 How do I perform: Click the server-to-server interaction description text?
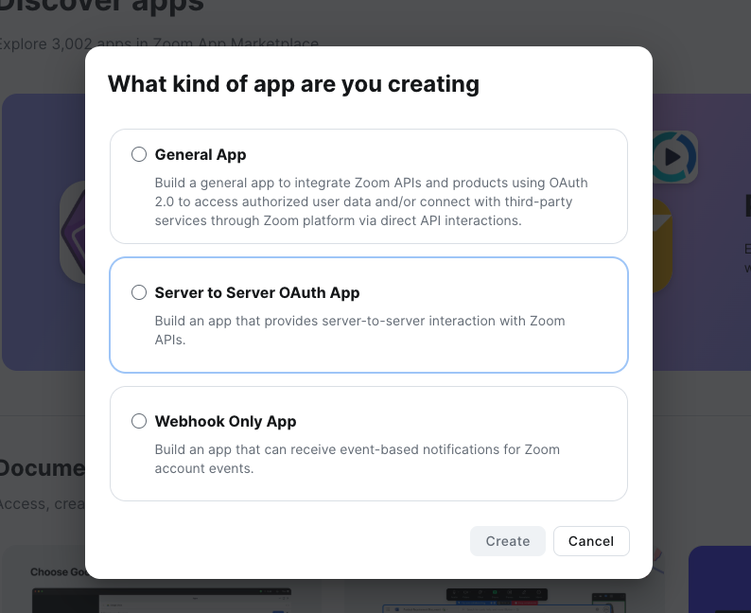pyautogui.click(x=359, y=330)
